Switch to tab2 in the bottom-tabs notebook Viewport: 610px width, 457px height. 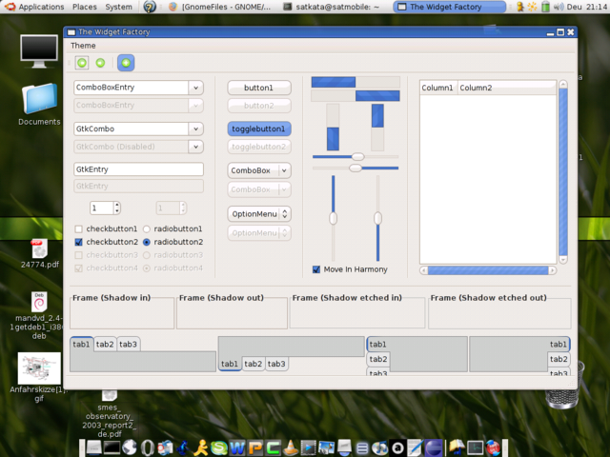[253, 364]
